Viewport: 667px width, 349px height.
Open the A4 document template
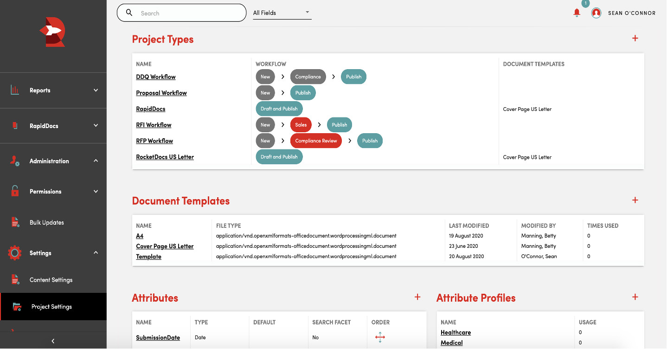click(140, 236)
